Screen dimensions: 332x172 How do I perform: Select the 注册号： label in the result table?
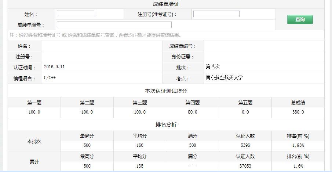[x=25, y=57]
